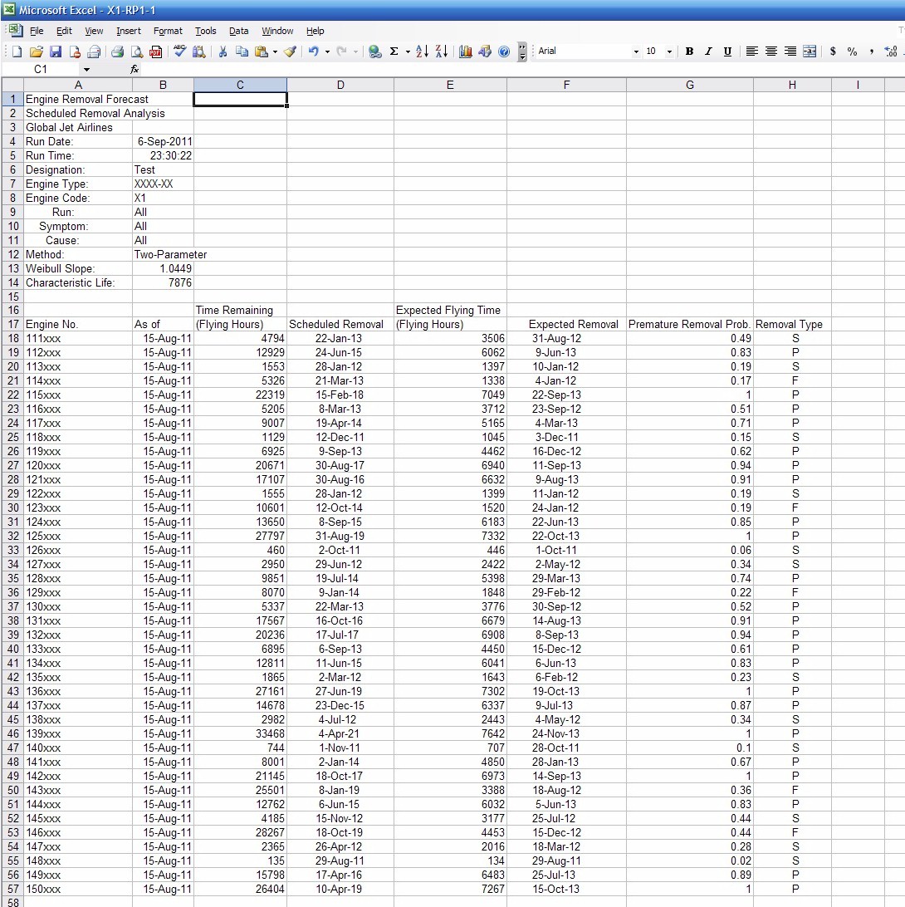Viewport: 905px width, 907px height.
Task: Open the Data menu
Action: tap(239, 31)
